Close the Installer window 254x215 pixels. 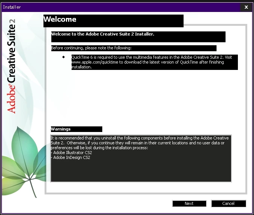(x=246, y=7)
